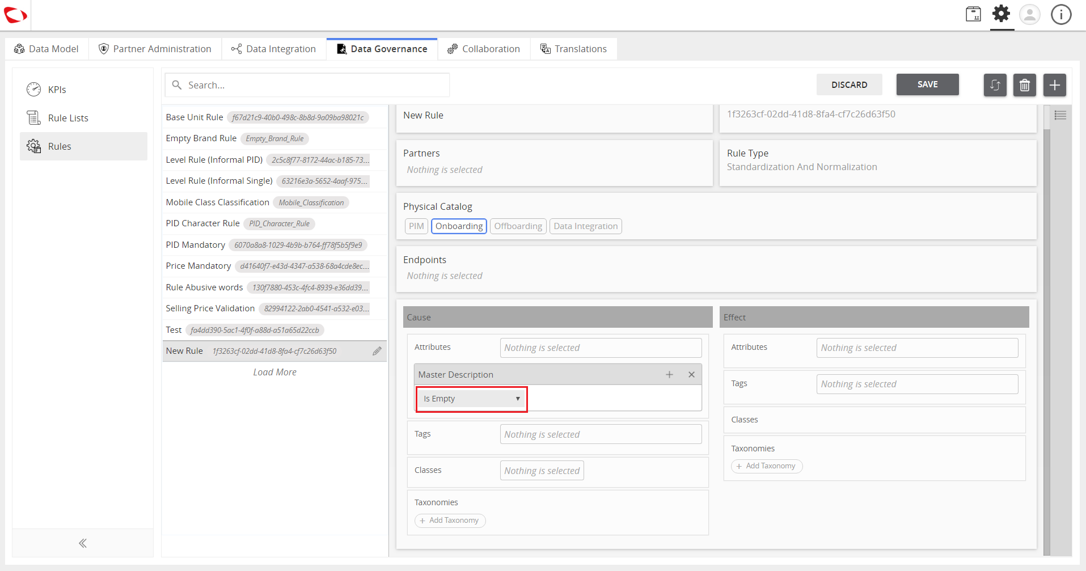Toggle the PIM physical catalog option
The image size is (1086, 571).
click(416, 226)
